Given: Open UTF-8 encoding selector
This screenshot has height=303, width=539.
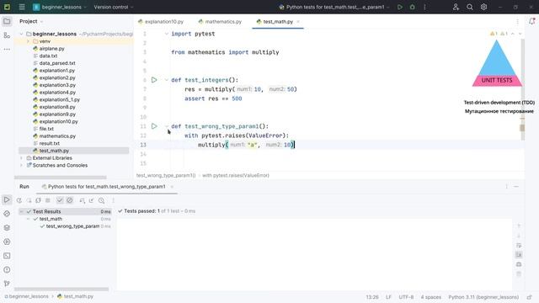Looking at the screenshot, I should tap(406, 297).
